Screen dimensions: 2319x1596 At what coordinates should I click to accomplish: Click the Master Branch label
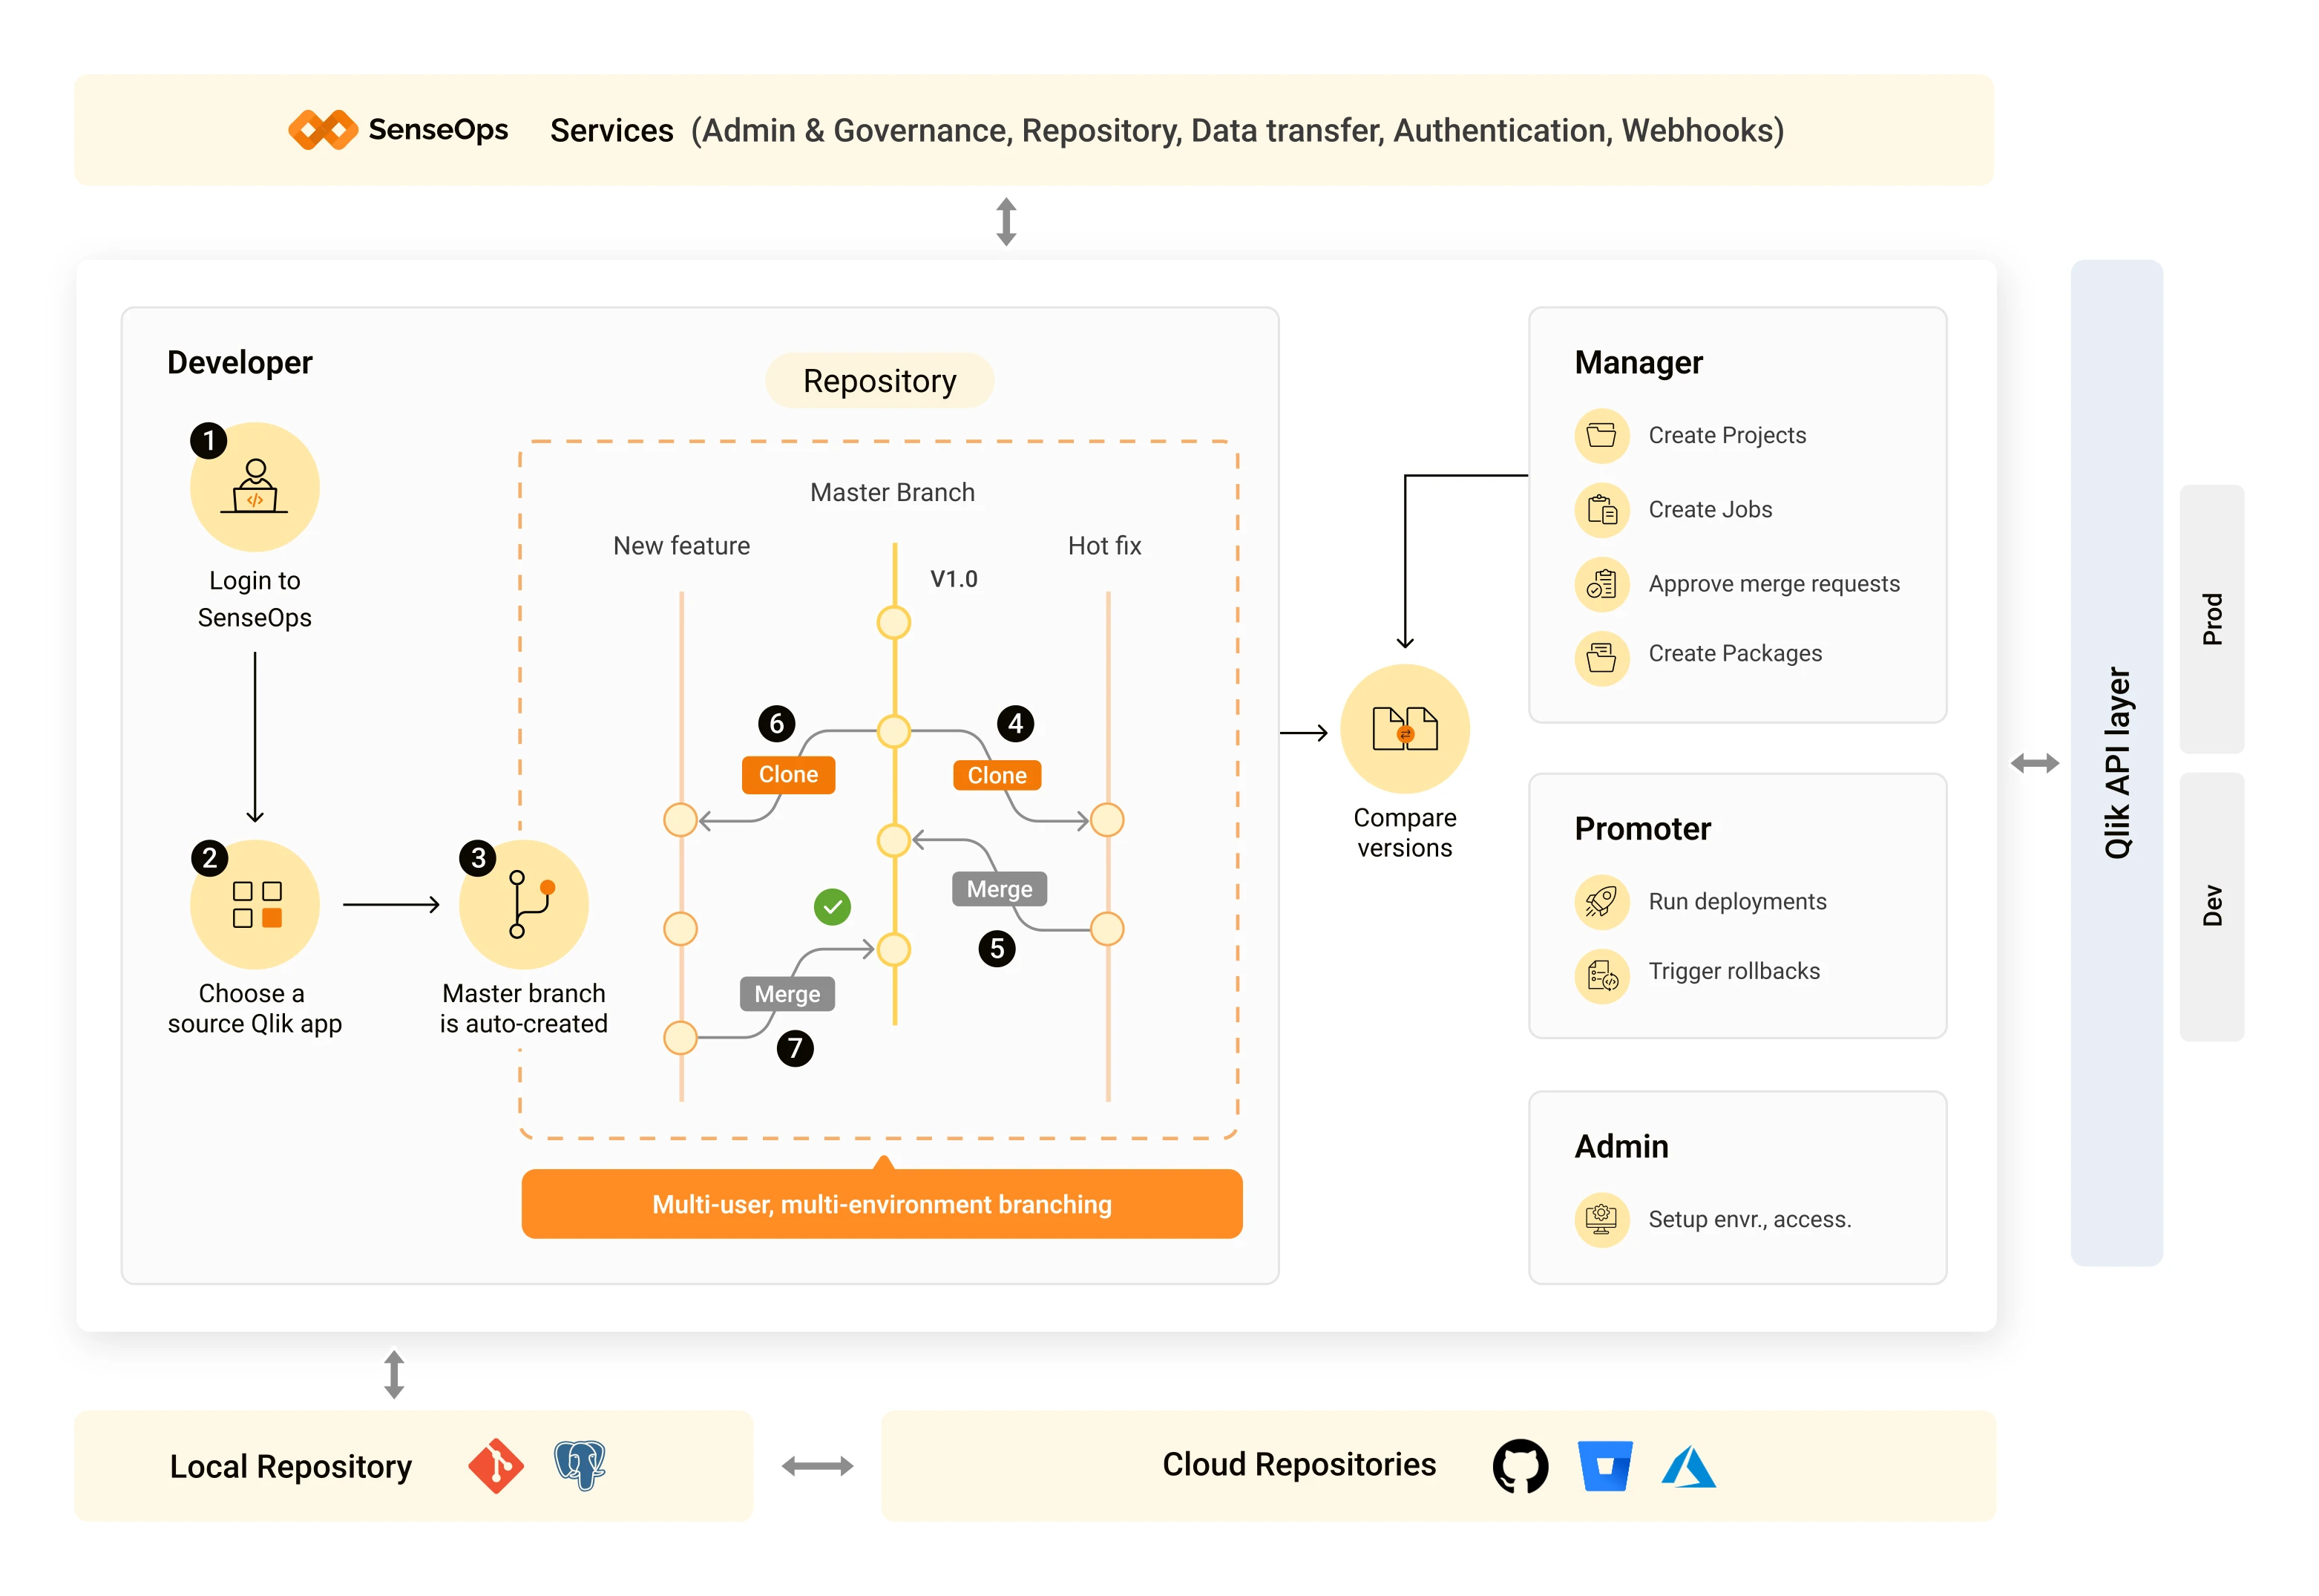click(892, 493)
